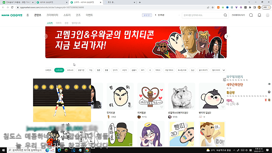
Task: Open the 펀치의 일상2 monkey thumbnail
Action: click(212, 96)
